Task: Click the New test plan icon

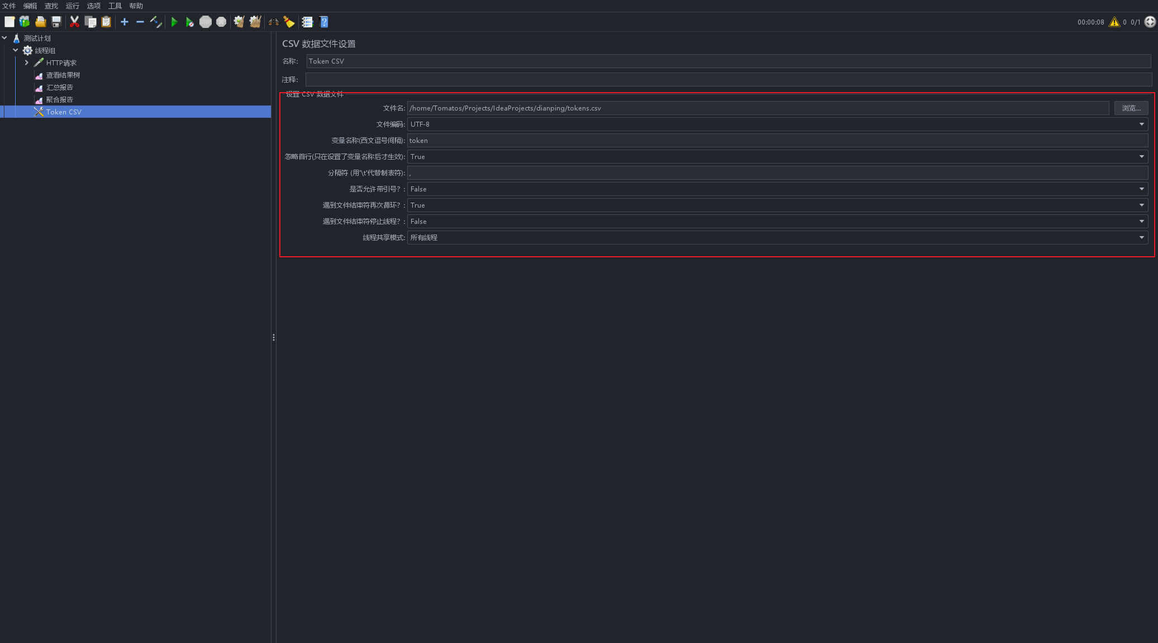Action: click(9, 22)
